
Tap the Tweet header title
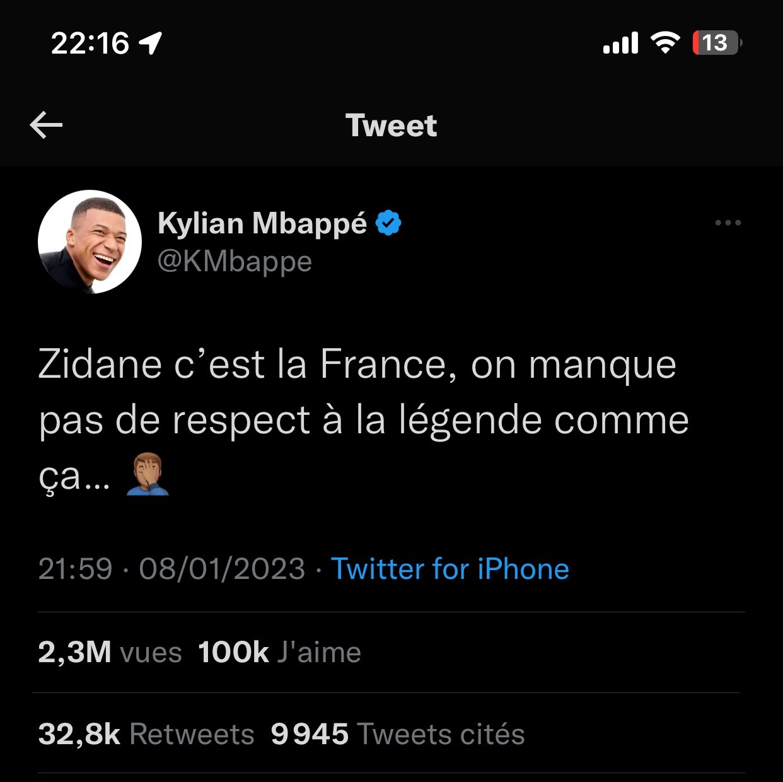pos(391,125)
